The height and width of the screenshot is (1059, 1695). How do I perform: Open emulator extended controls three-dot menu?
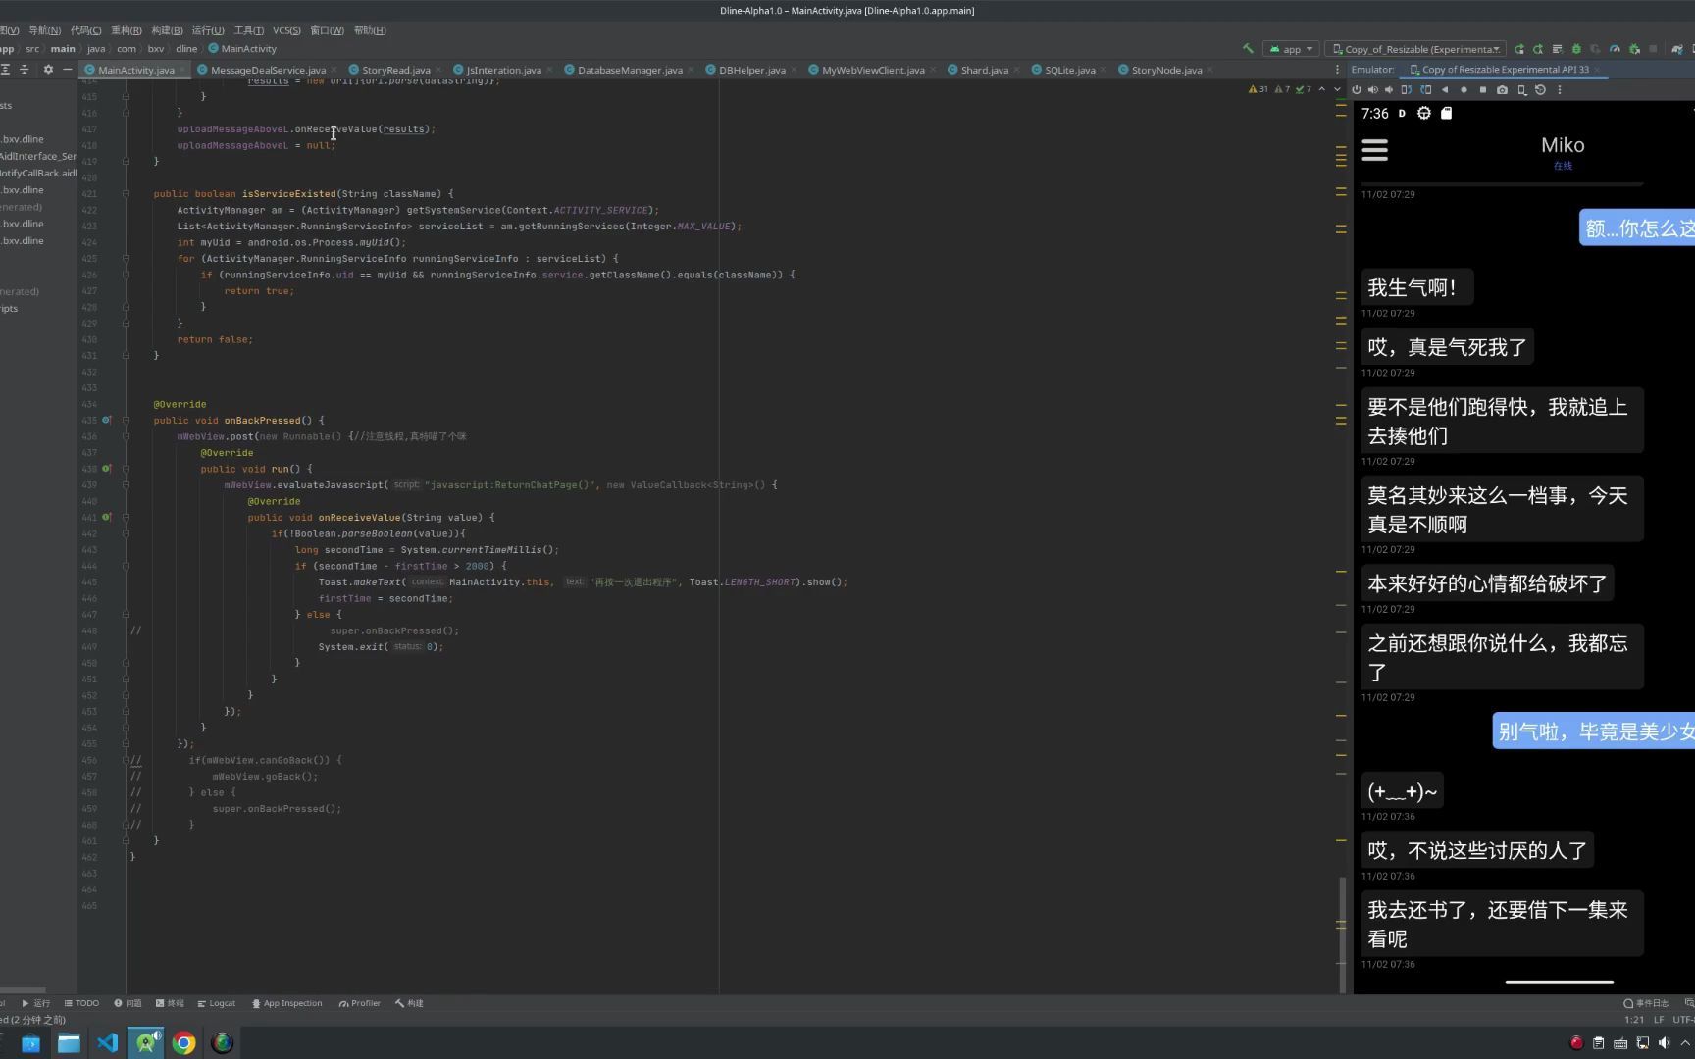1560,89
